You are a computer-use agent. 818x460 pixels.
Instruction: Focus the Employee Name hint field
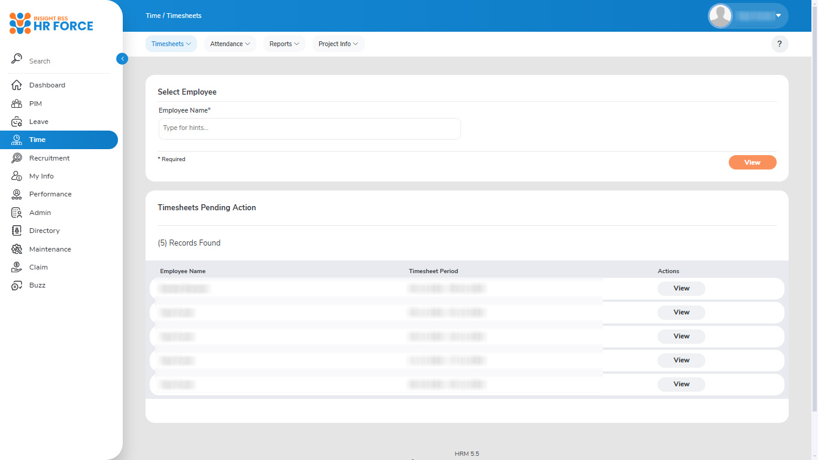click(x=310, y=128)
